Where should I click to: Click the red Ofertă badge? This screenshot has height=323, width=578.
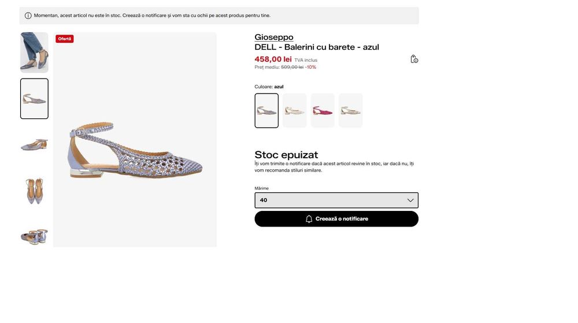coord(65,39)
